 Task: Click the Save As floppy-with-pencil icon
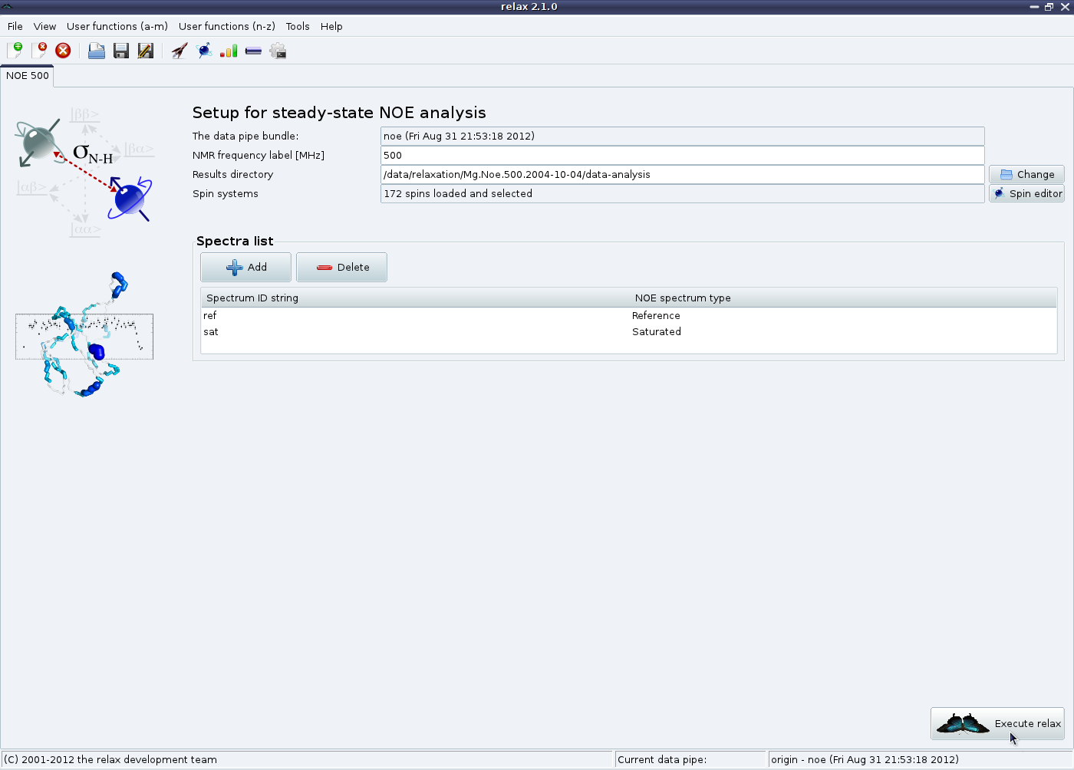click(x=146, y=51)
